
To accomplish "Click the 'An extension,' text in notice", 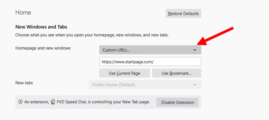I will (x=37, y=102).
